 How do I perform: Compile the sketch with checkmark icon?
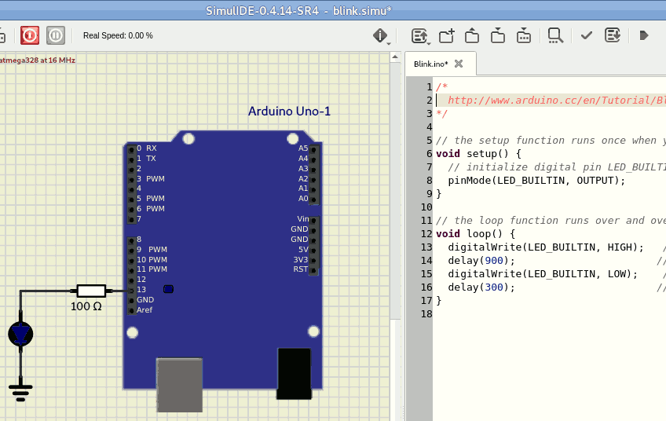[x=587, y=35]
